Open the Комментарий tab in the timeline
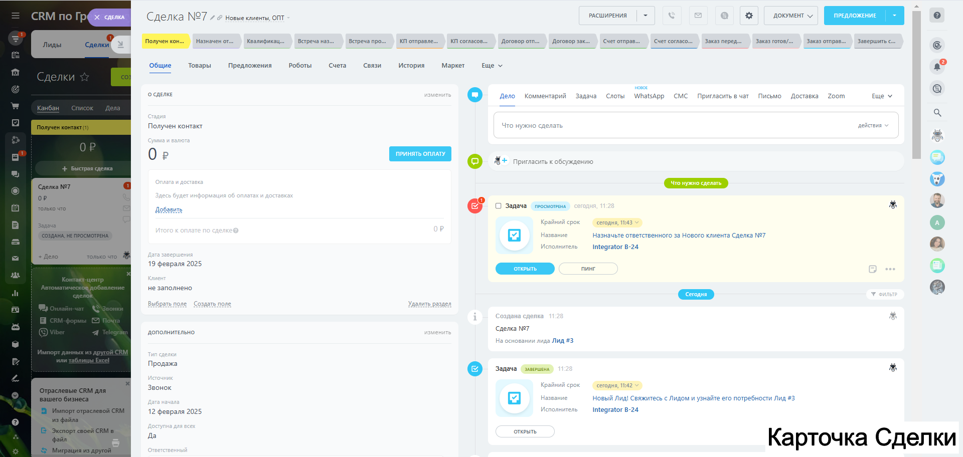This screenshot has height=457, width=963. coord(545,96)
